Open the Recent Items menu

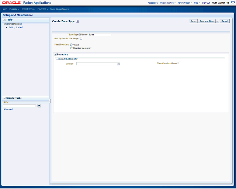[28, 9]
